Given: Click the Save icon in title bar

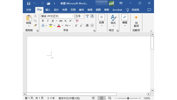Looking at the screenshot, I should [29, 3].
